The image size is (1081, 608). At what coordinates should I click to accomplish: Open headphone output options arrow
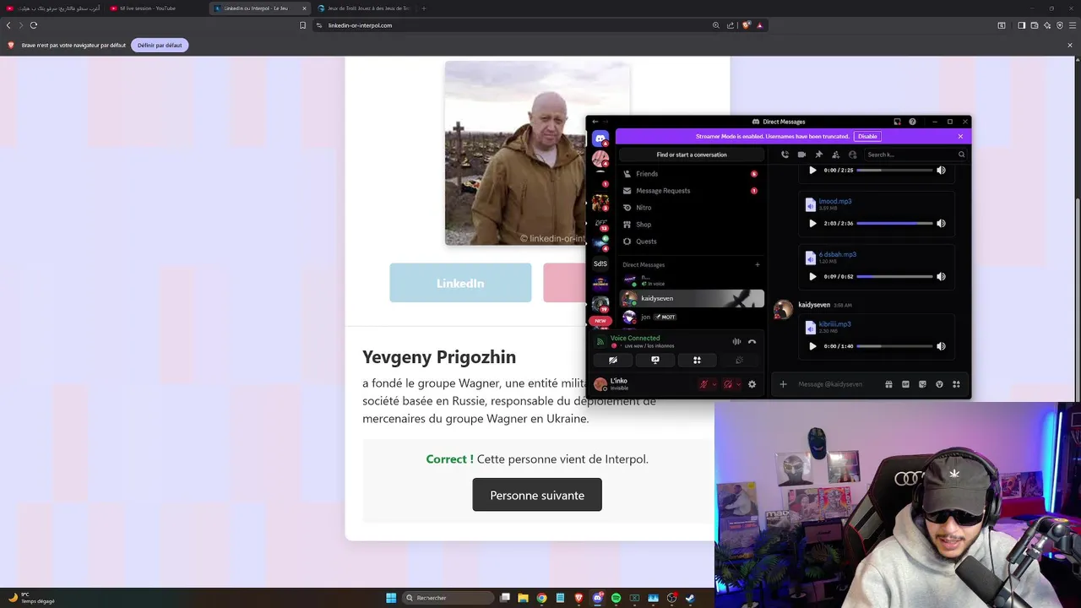point(739,384)
